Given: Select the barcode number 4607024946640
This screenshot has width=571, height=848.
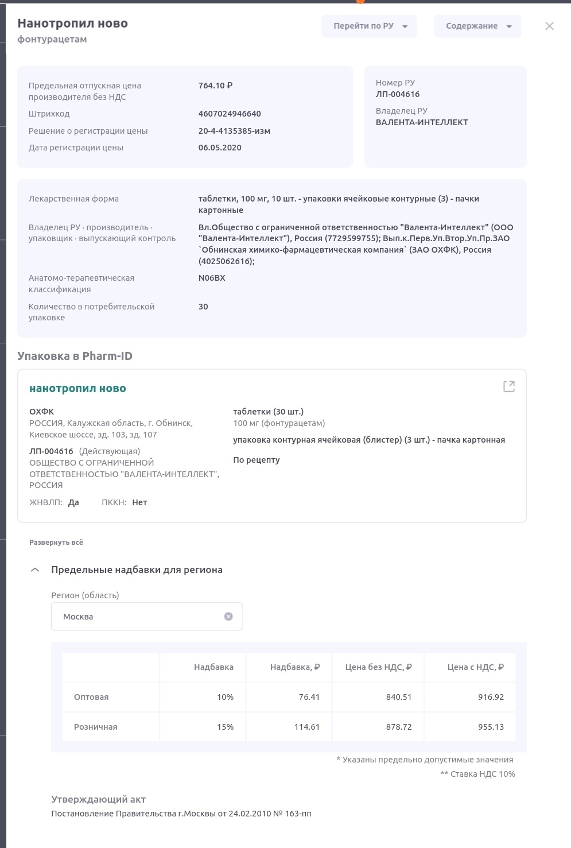Looking at the screenshot, I should pos(230,114).
